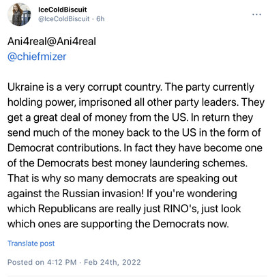Click the phrase 'money from the US'
This screenshot has height=277, width=268.
(142, 118)
